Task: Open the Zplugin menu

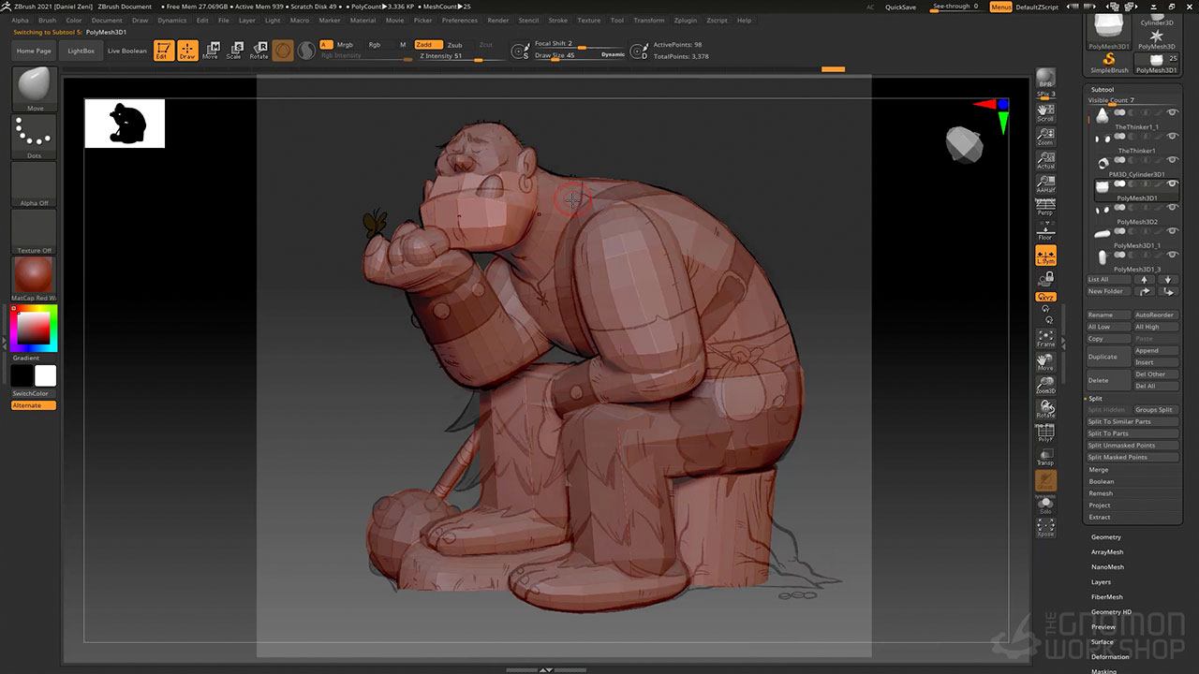Action: 685,20
